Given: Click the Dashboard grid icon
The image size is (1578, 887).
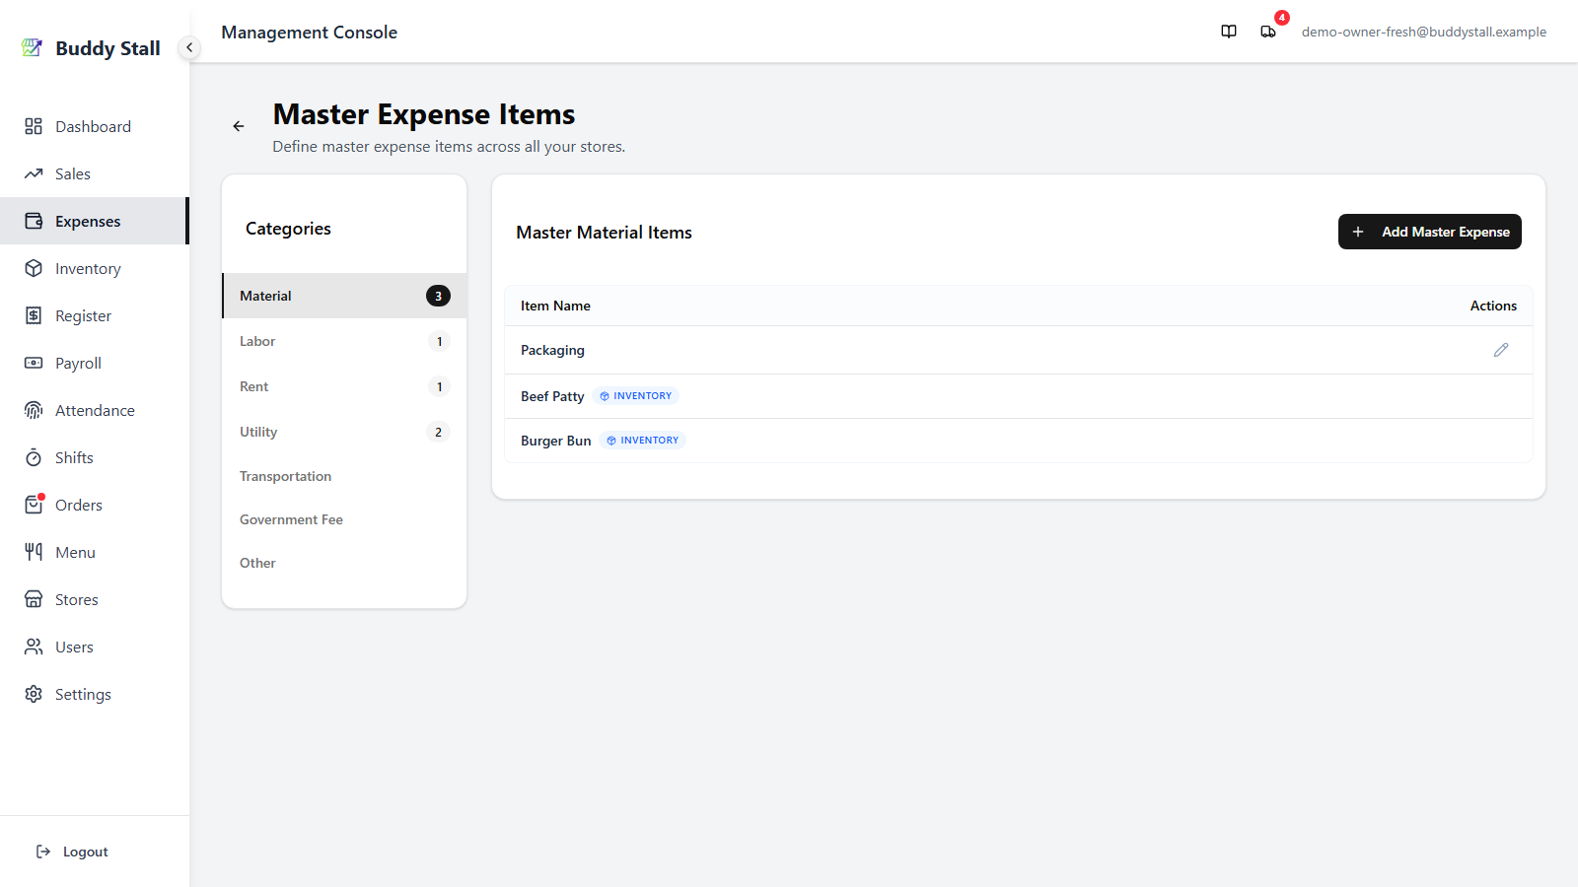Looking at the screenshot, I should click(34, 126).
